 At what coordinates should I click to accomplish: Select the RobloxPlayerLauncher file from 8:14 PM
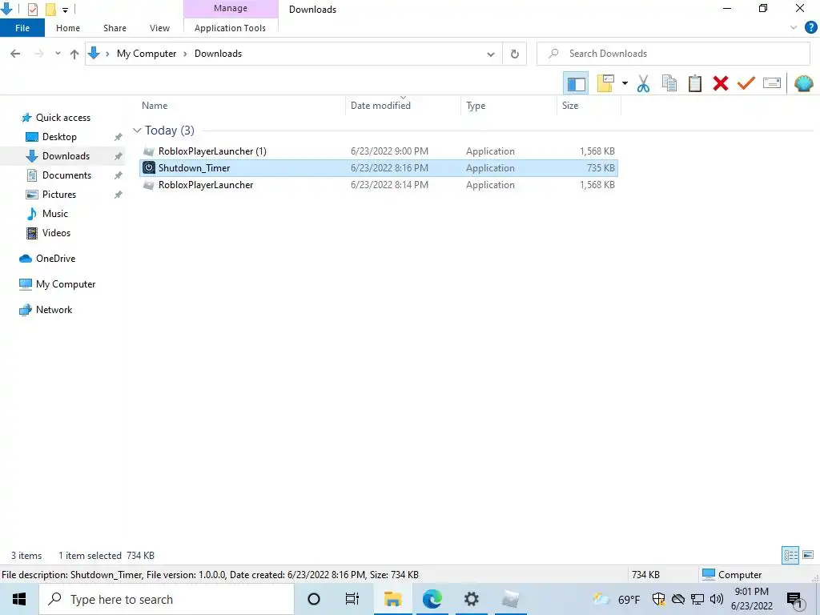coord(379,185)
